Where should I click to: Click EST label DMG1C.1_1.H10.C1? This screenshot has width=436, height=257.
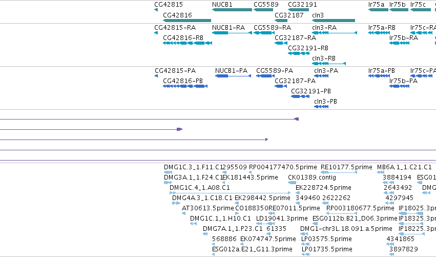pos(220,219)
